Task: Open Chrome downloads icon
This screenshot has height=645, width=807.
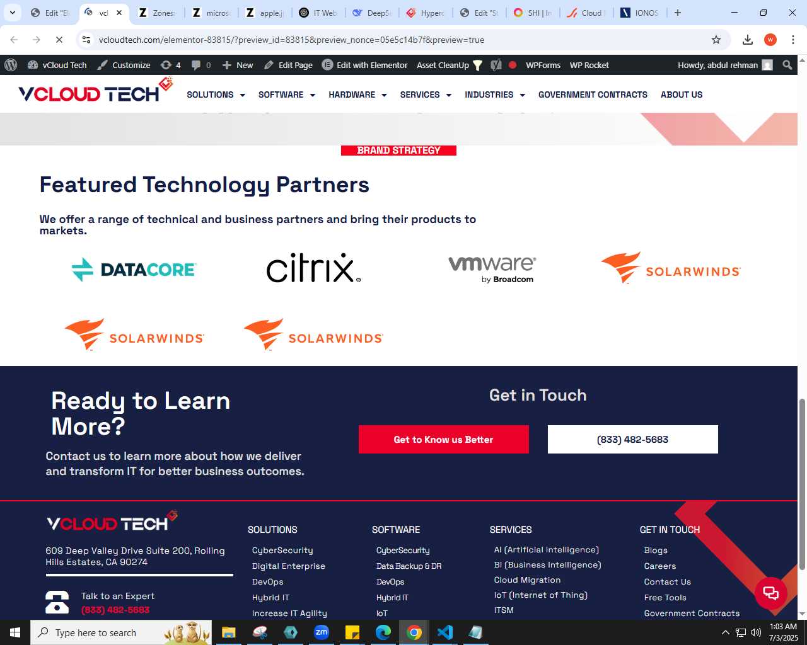Action: pos(748,40)
